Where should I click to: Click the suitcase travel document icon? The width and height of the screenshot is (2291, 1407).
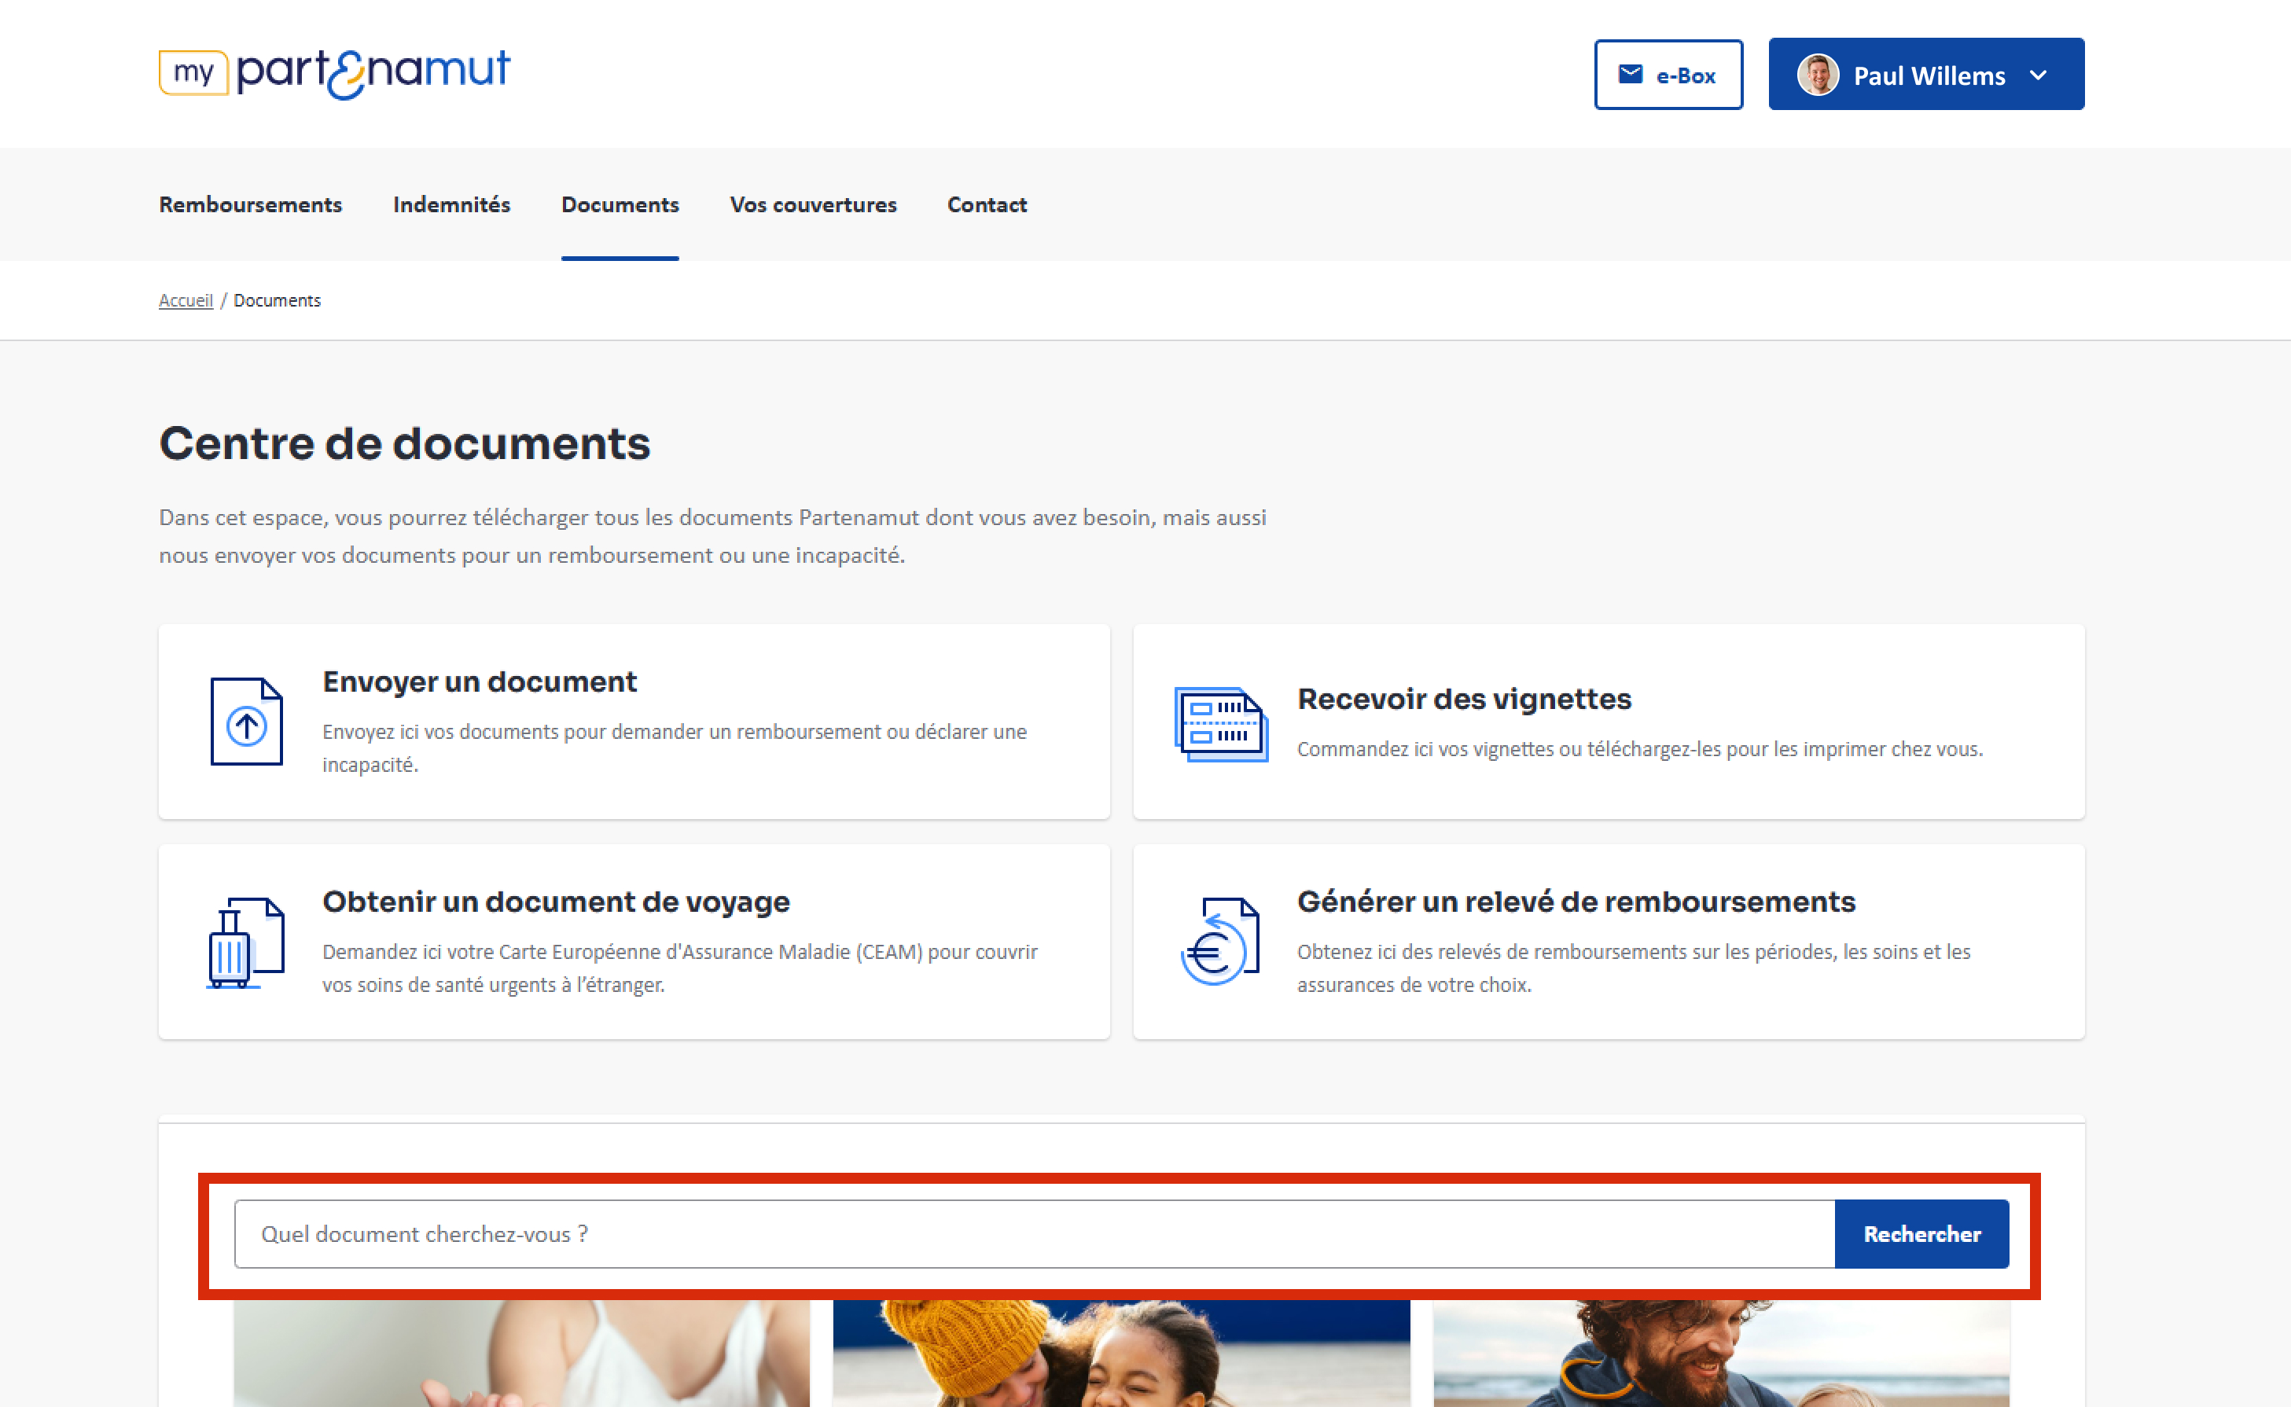[x=245, y=942]
